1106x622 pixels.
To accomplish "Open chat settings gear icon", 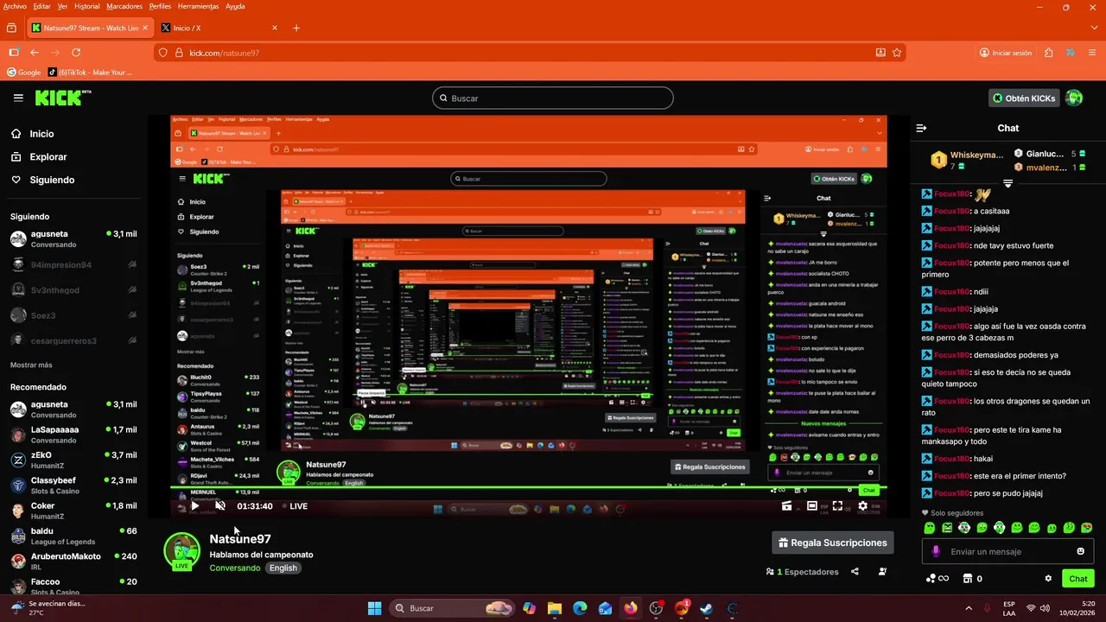I will [1048, 579].
